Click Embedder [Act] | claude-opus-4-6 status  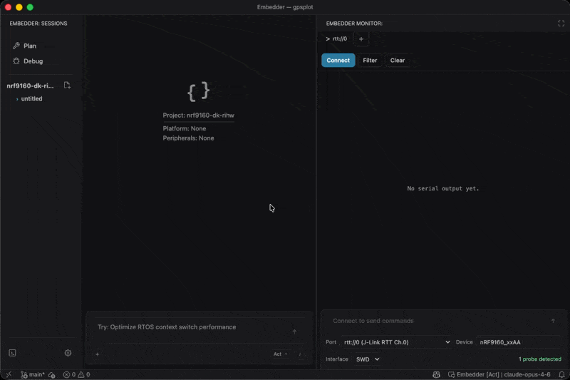coord(499,374)
